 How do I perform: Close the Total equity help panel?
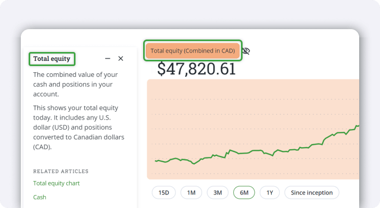tap(121, 59)
